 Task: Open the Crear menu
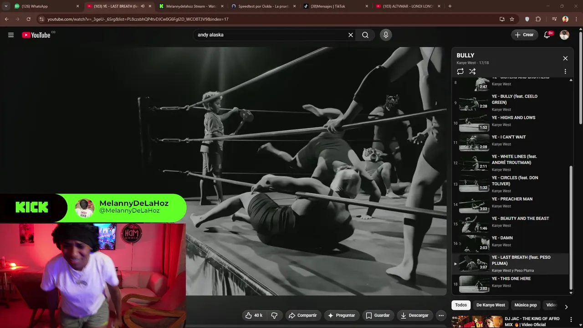click(x=524, y=35)
